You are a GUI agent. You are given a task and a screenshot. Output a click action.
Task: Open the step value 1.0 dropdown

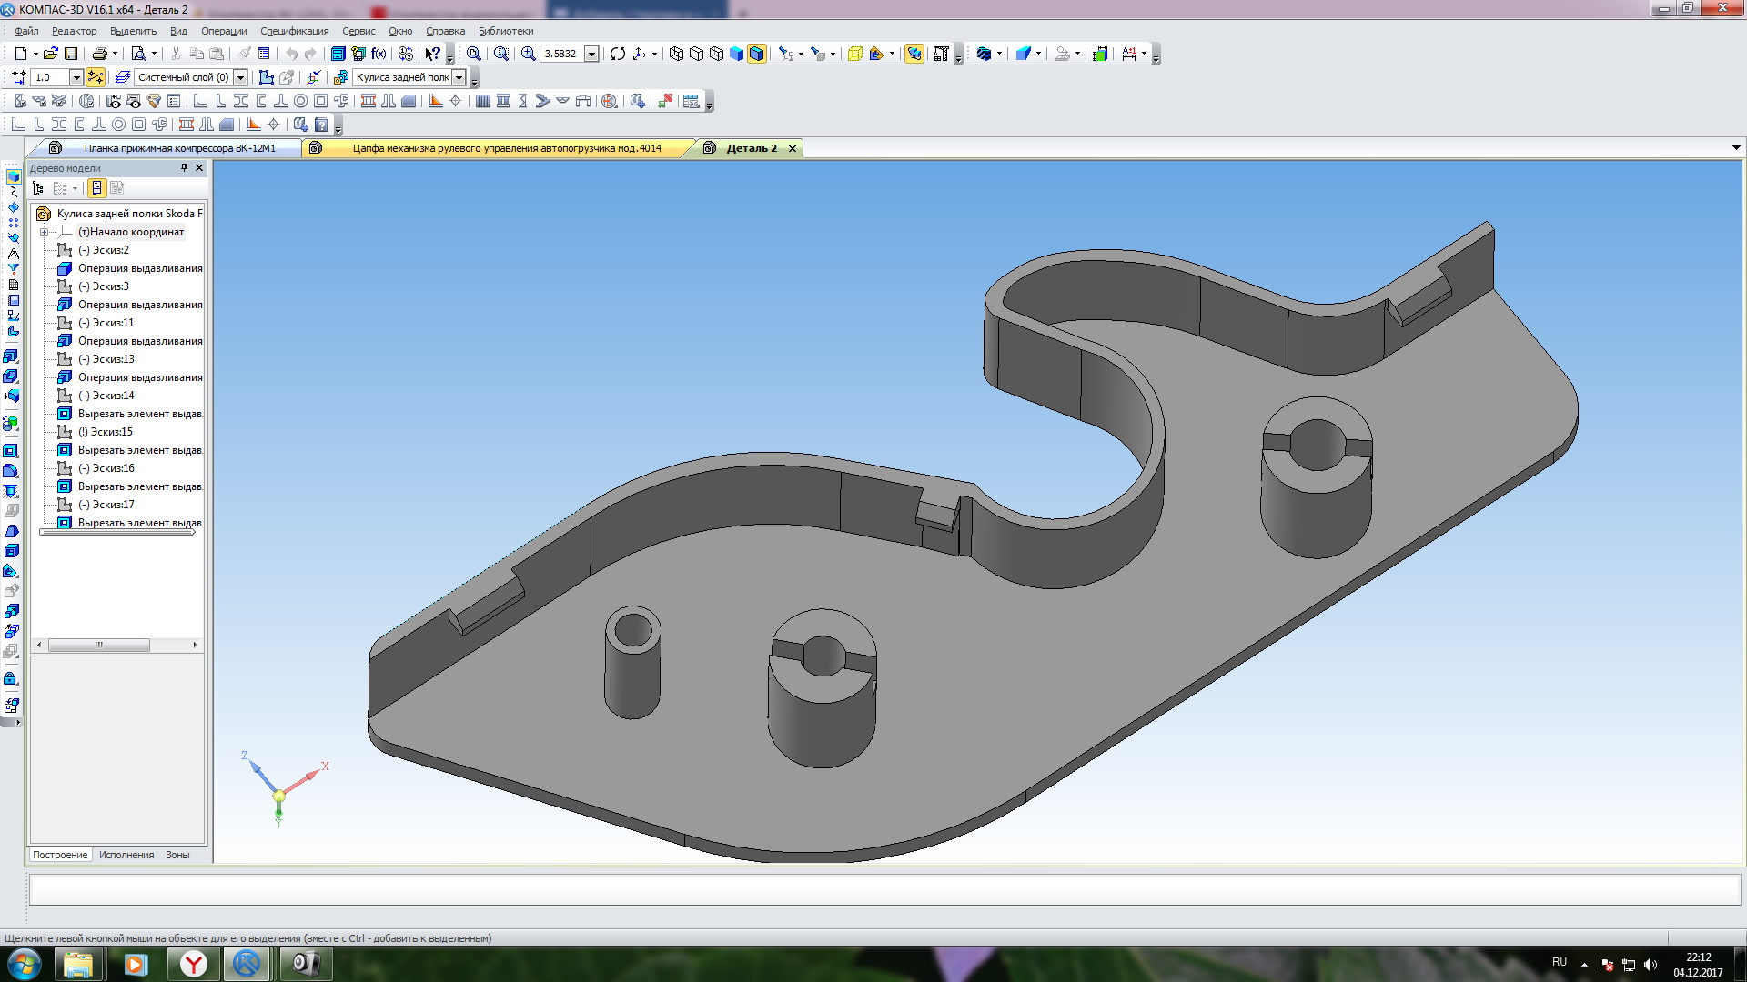[x=76, y=77]
